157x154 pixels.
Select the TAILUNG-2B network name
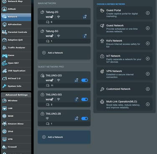(x=53, y=114)
